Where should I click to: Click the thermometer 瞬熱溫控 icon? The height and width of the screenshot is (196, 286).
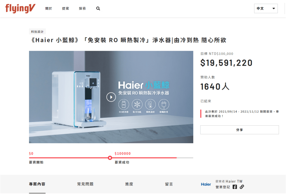[x=150, y=104]
